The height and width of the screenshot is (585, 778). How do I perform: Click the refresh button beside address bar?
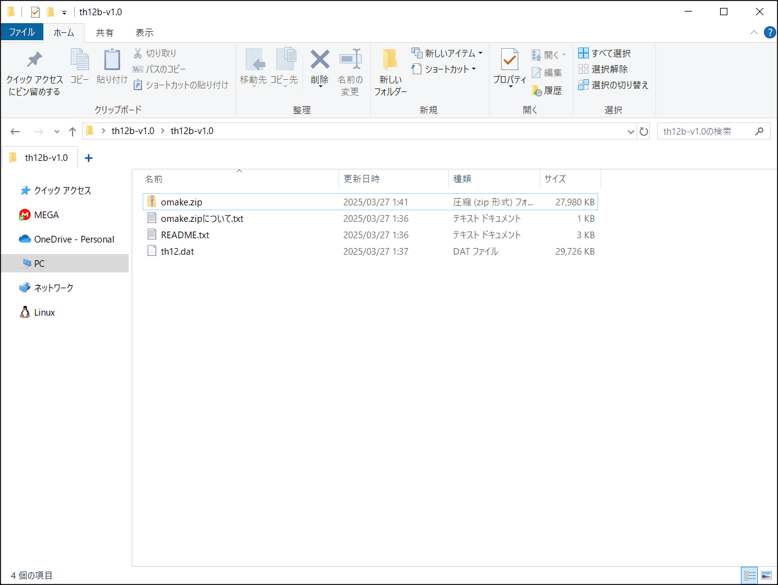coord(644,131)
